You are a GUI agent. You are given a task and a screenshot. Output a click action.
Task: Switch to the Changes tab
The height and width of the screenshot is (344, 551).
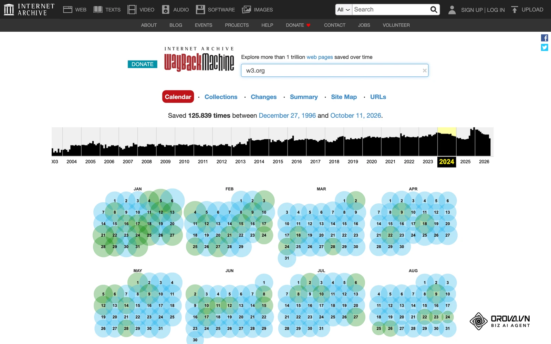[x=264, y=97]
